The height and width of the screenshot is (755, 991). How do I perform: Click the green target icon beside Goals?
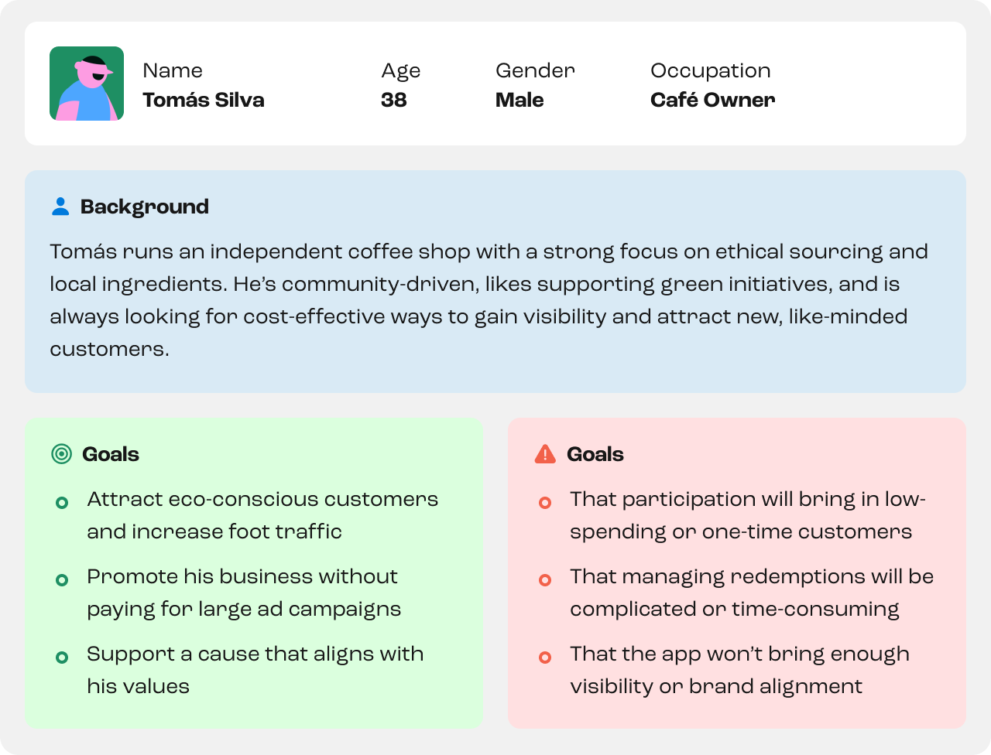pos(61,454)
